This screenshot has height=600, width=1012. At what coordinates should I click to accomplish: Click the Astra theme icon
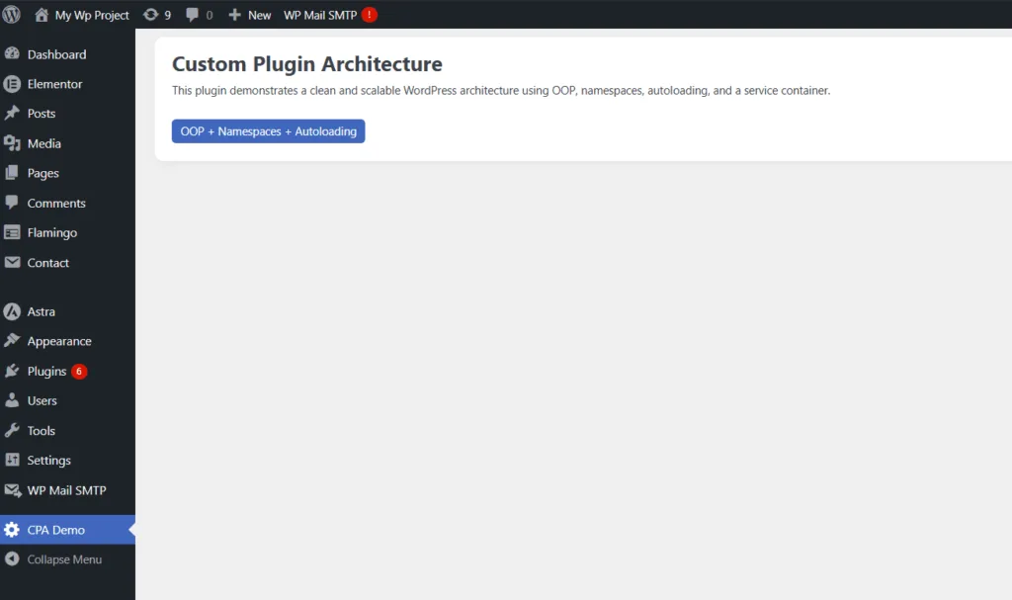coord(12,311)
